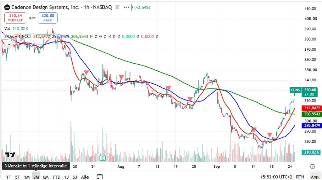Viewport: 322px width, 180px height.
Task: Click the red sell triangle marker near Aug
Action: (121, 77)
